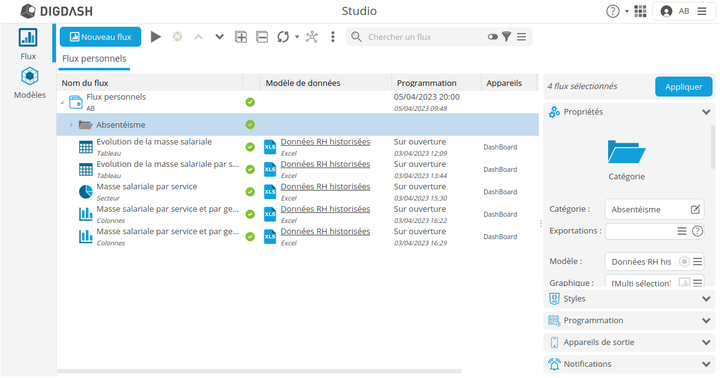Click the network dependencies graph icon
The image size is (720, 378).
click(312, 37)
